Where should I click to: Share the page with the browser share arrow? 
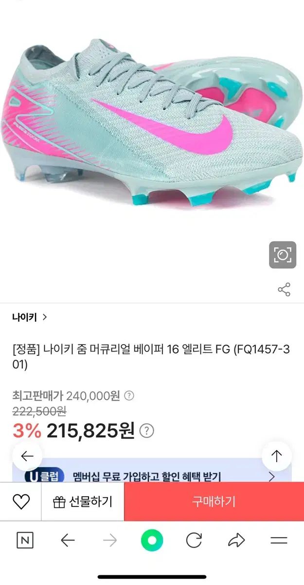[x=236, y=541]
